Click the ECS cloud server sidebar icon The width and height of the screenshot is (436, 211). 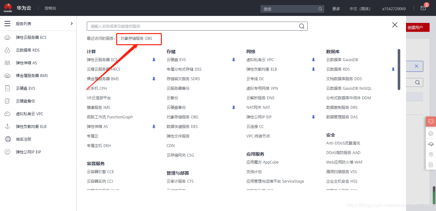pyautogui.click(x=7, y=38)
